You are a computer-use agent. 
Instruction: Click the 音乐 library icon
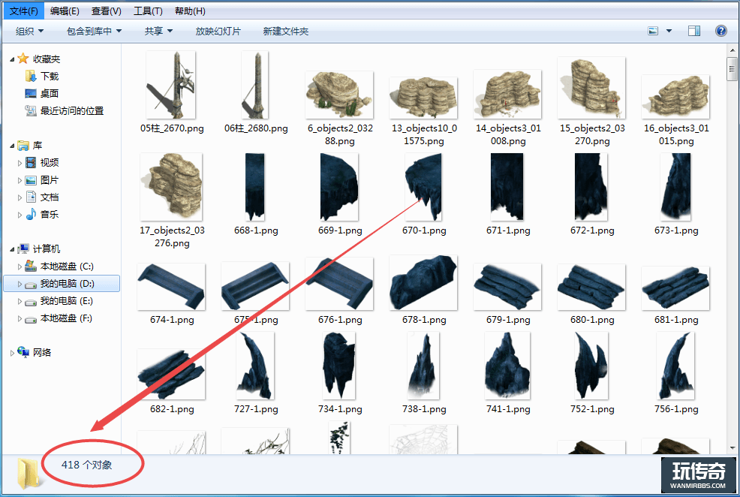(x=31, y=214)
